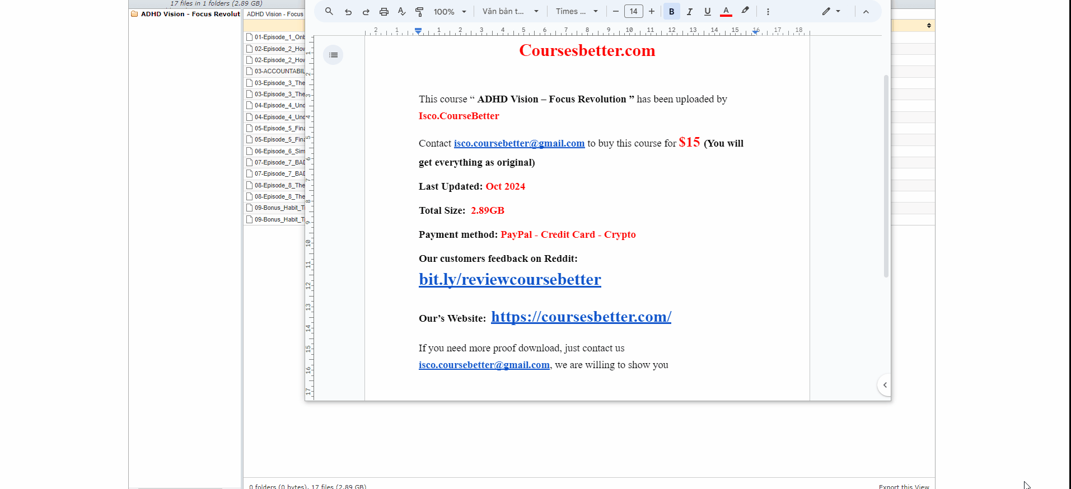The height and width of the screenshot is (489, 1071).
Task: Open the Times font family dropdown
Action: (x=577, y=12)
